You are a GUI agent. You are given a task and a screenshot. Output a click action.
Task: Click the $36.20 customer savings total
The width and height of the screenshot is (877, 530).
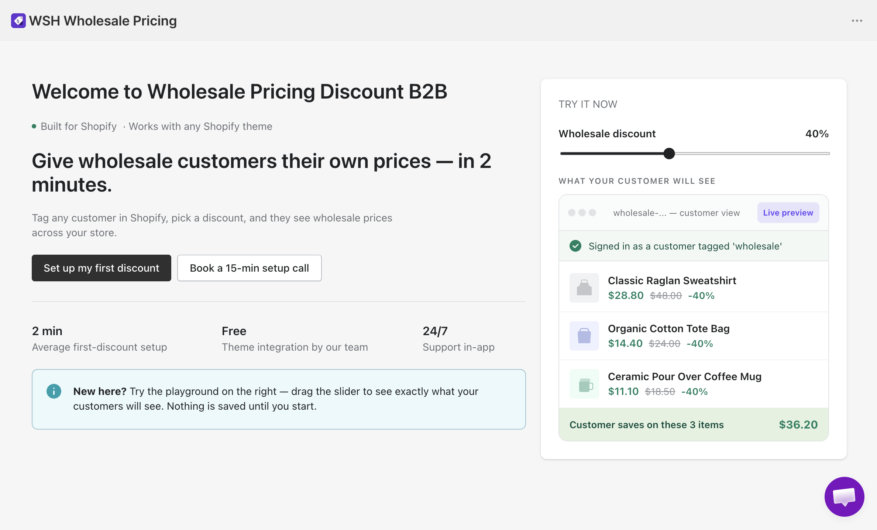tap(798, 424)
